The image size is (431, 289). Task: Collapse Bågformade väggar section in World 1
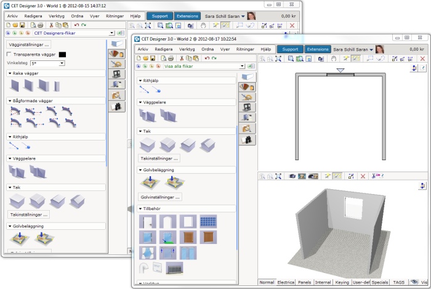click(10, 101)
